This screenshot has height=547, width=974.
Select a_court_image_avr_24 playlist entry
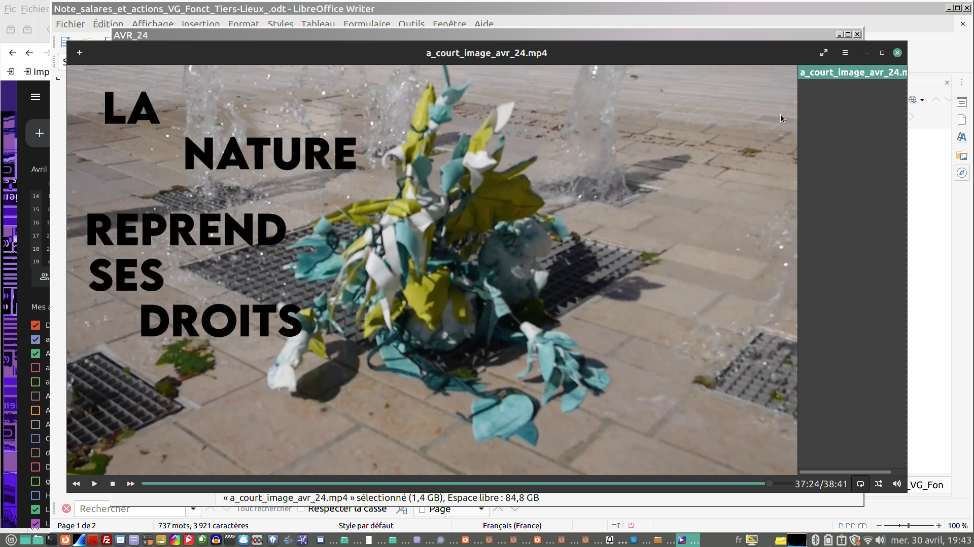click(852, 72)
